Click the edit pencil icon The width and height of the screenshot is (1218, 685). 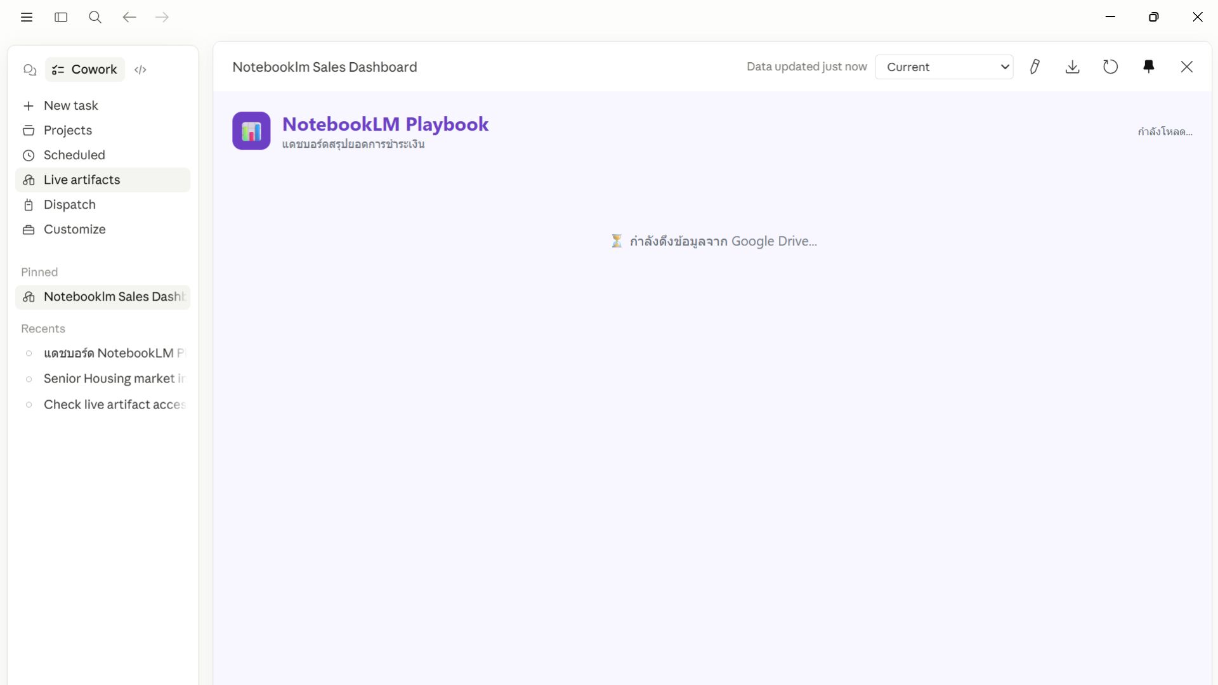point(1035,67)
